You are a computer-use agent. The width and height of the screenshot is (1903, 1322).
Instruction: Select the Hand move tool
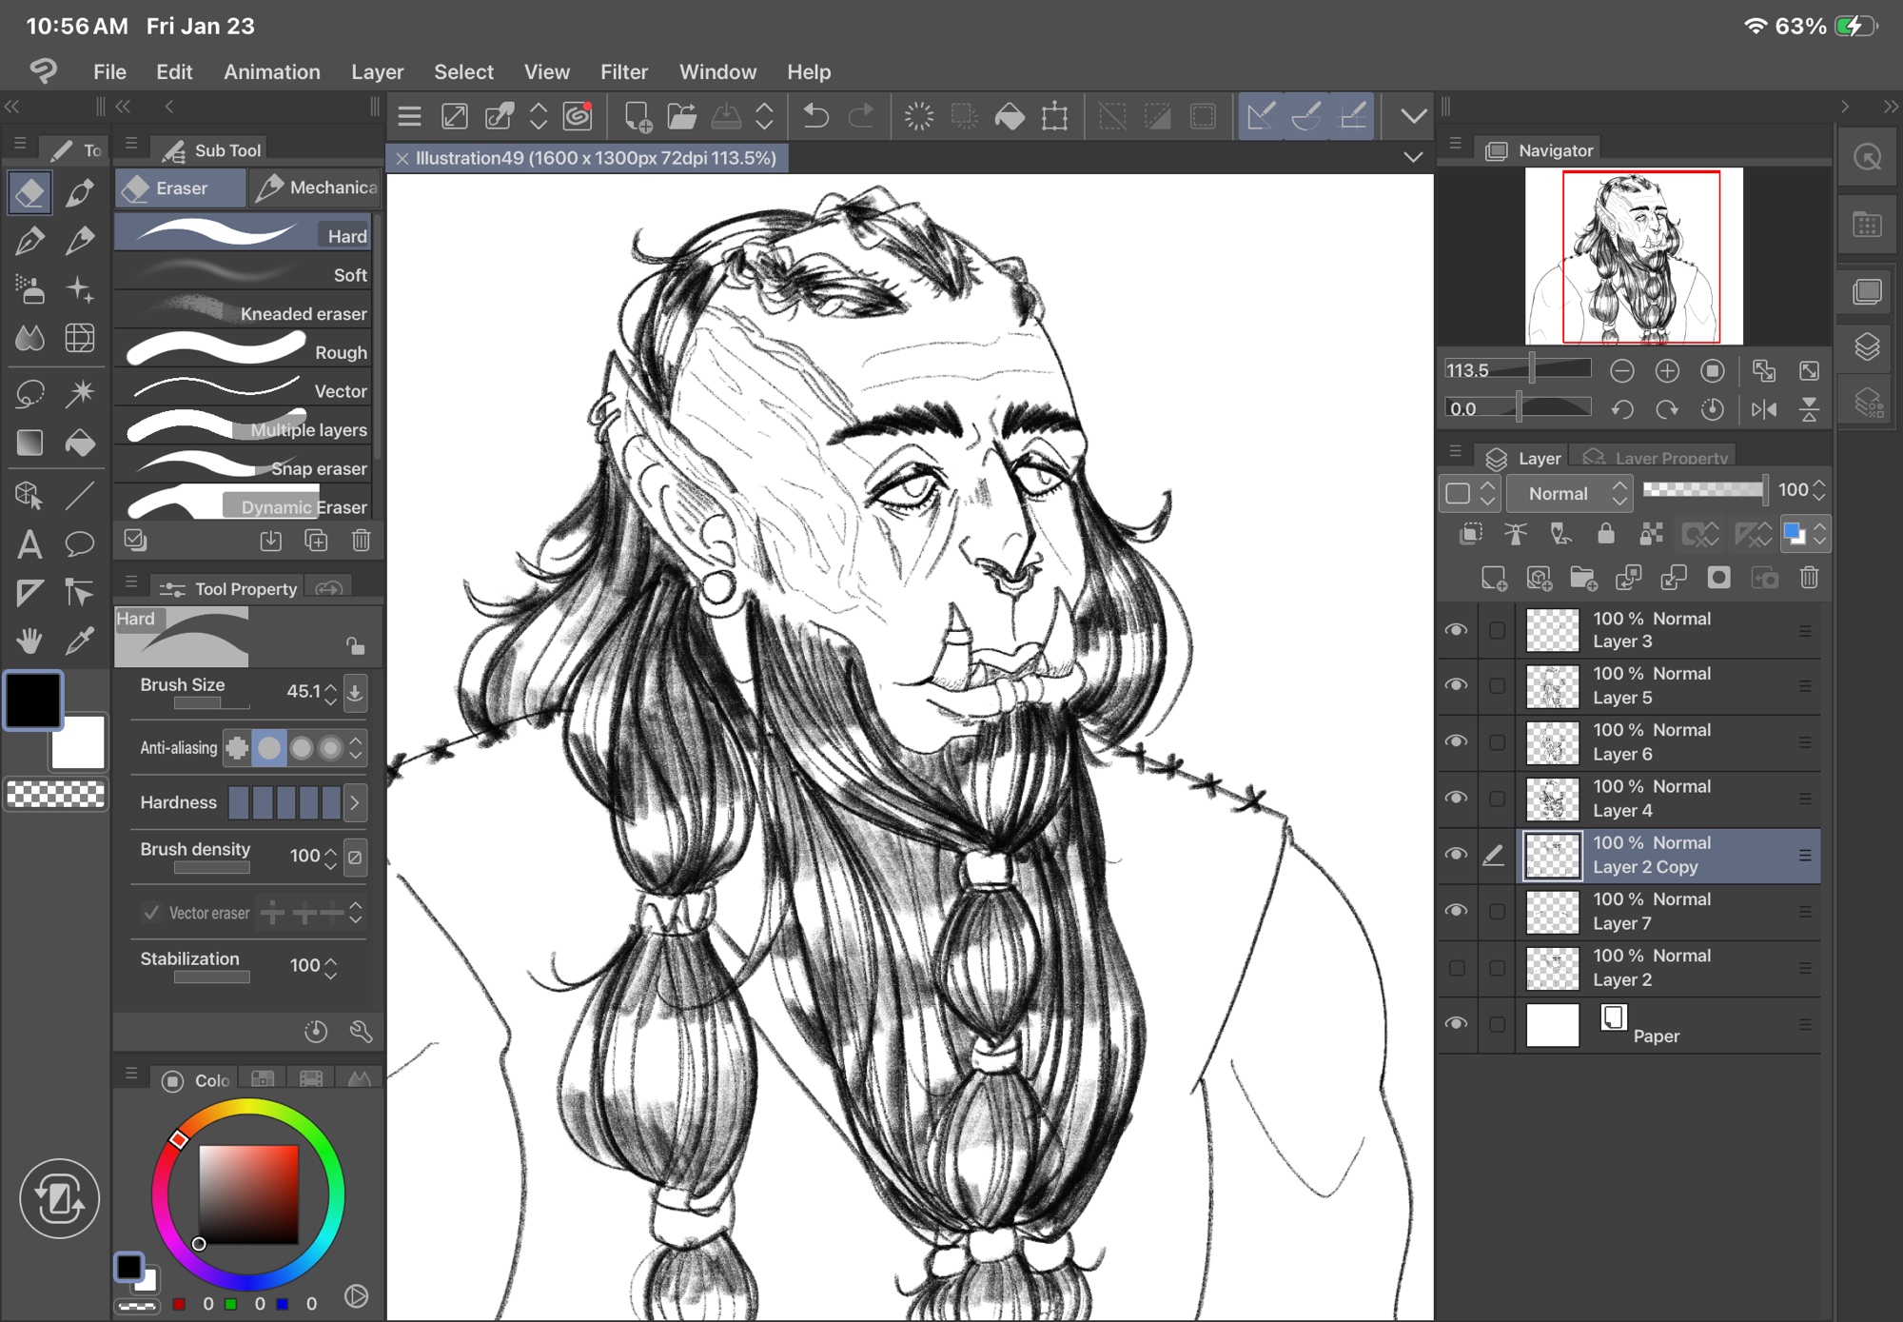[29, 641]
